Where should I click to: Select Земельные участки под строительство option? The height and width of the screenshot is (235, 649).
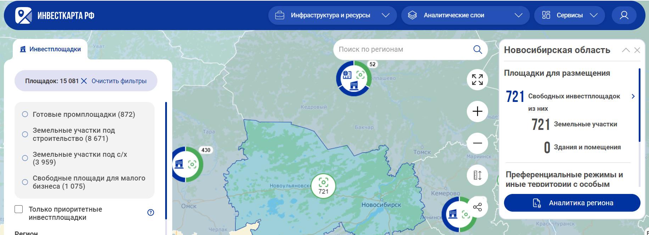[x=69, y=134]
